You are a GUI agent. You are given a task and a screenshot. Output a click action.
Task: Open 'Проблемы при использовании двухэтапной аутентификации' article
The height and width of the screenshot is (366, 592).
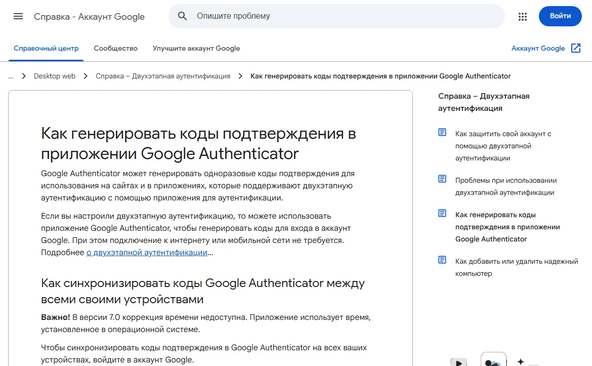tap(506, 186)
